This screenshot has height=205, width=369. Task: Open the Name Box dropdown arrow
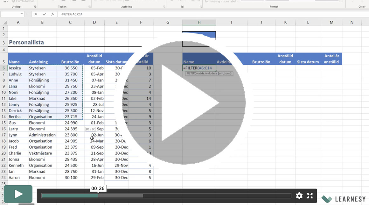coord(22,14)
